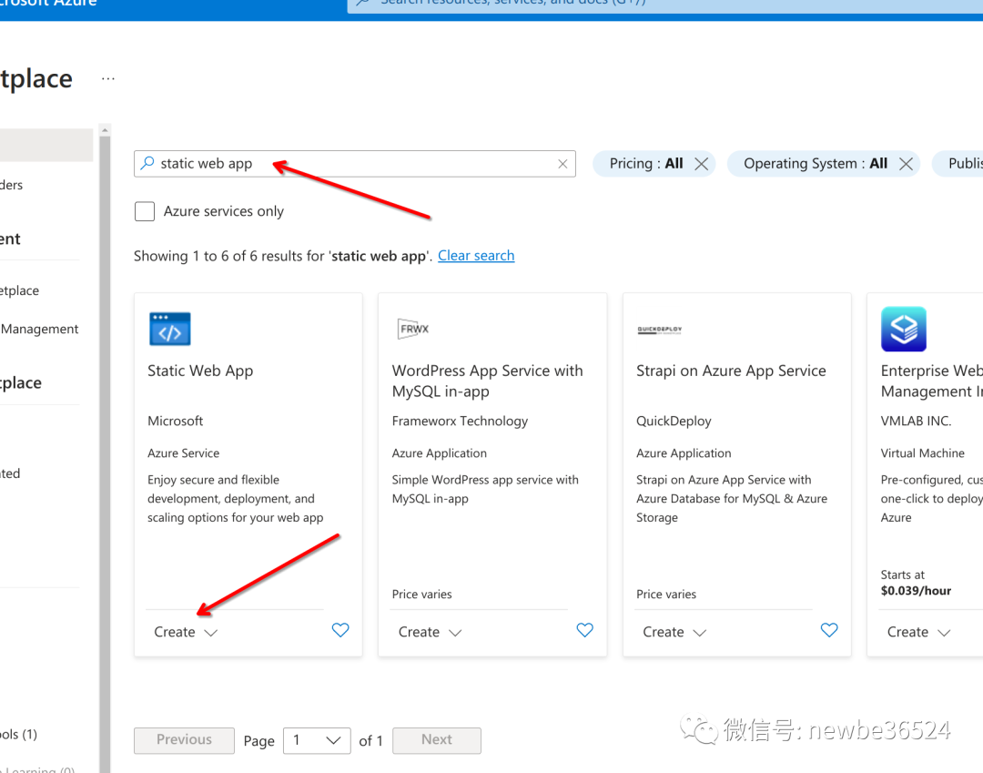Screen dimensions: 983x773
Task: Click the sidebar scrollbar up arrow
Action: coord(105,130)
